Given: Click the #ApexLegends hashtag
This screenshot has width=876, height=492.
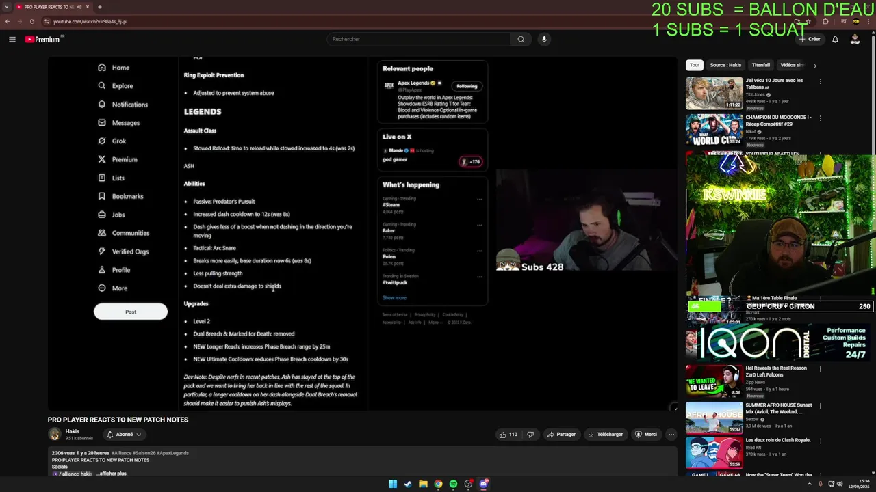Looking at the screenshot, I should coord(172,453).
